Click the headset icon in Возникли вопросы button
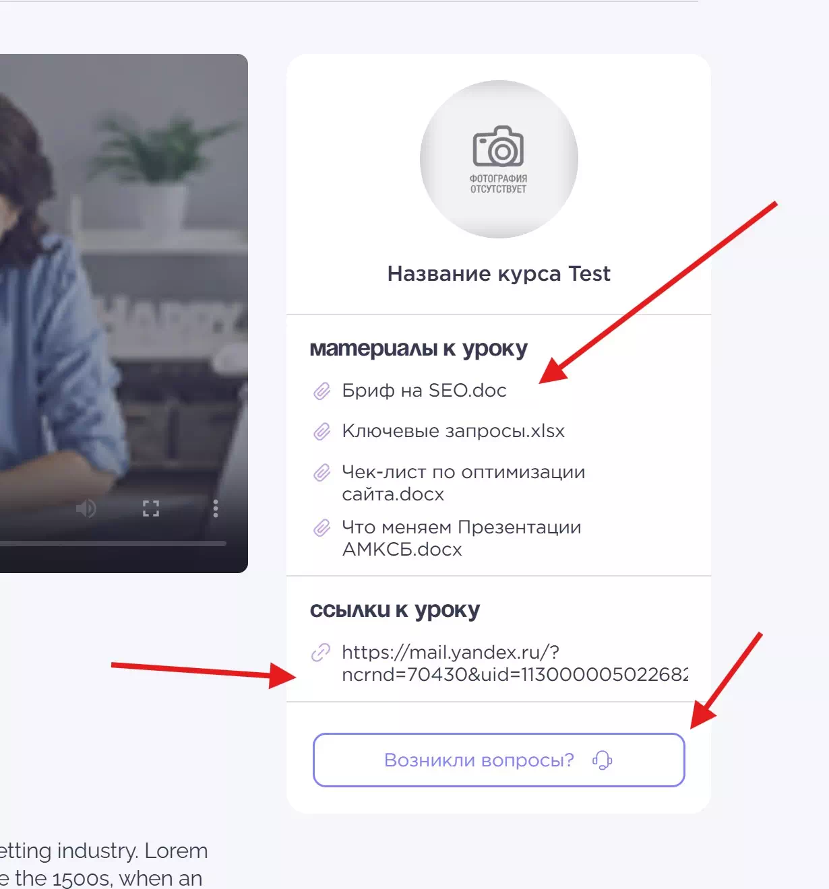Screen dimensions: 829x889 point(602,760)
